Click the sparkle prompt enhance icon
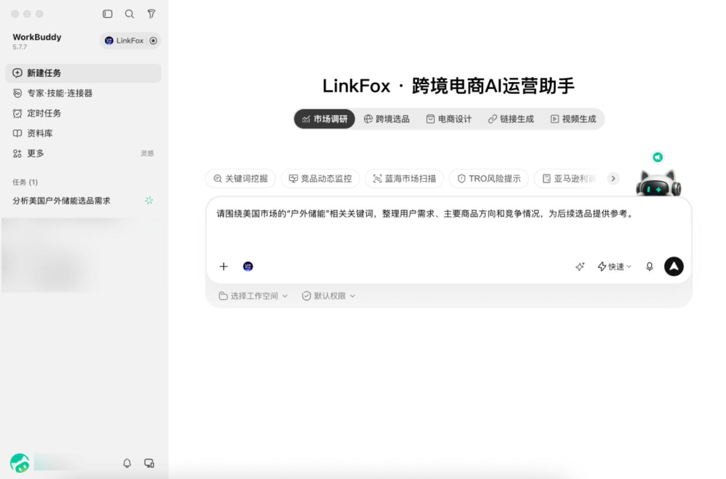This screenshot has width=726, height=479. [580, 266]
